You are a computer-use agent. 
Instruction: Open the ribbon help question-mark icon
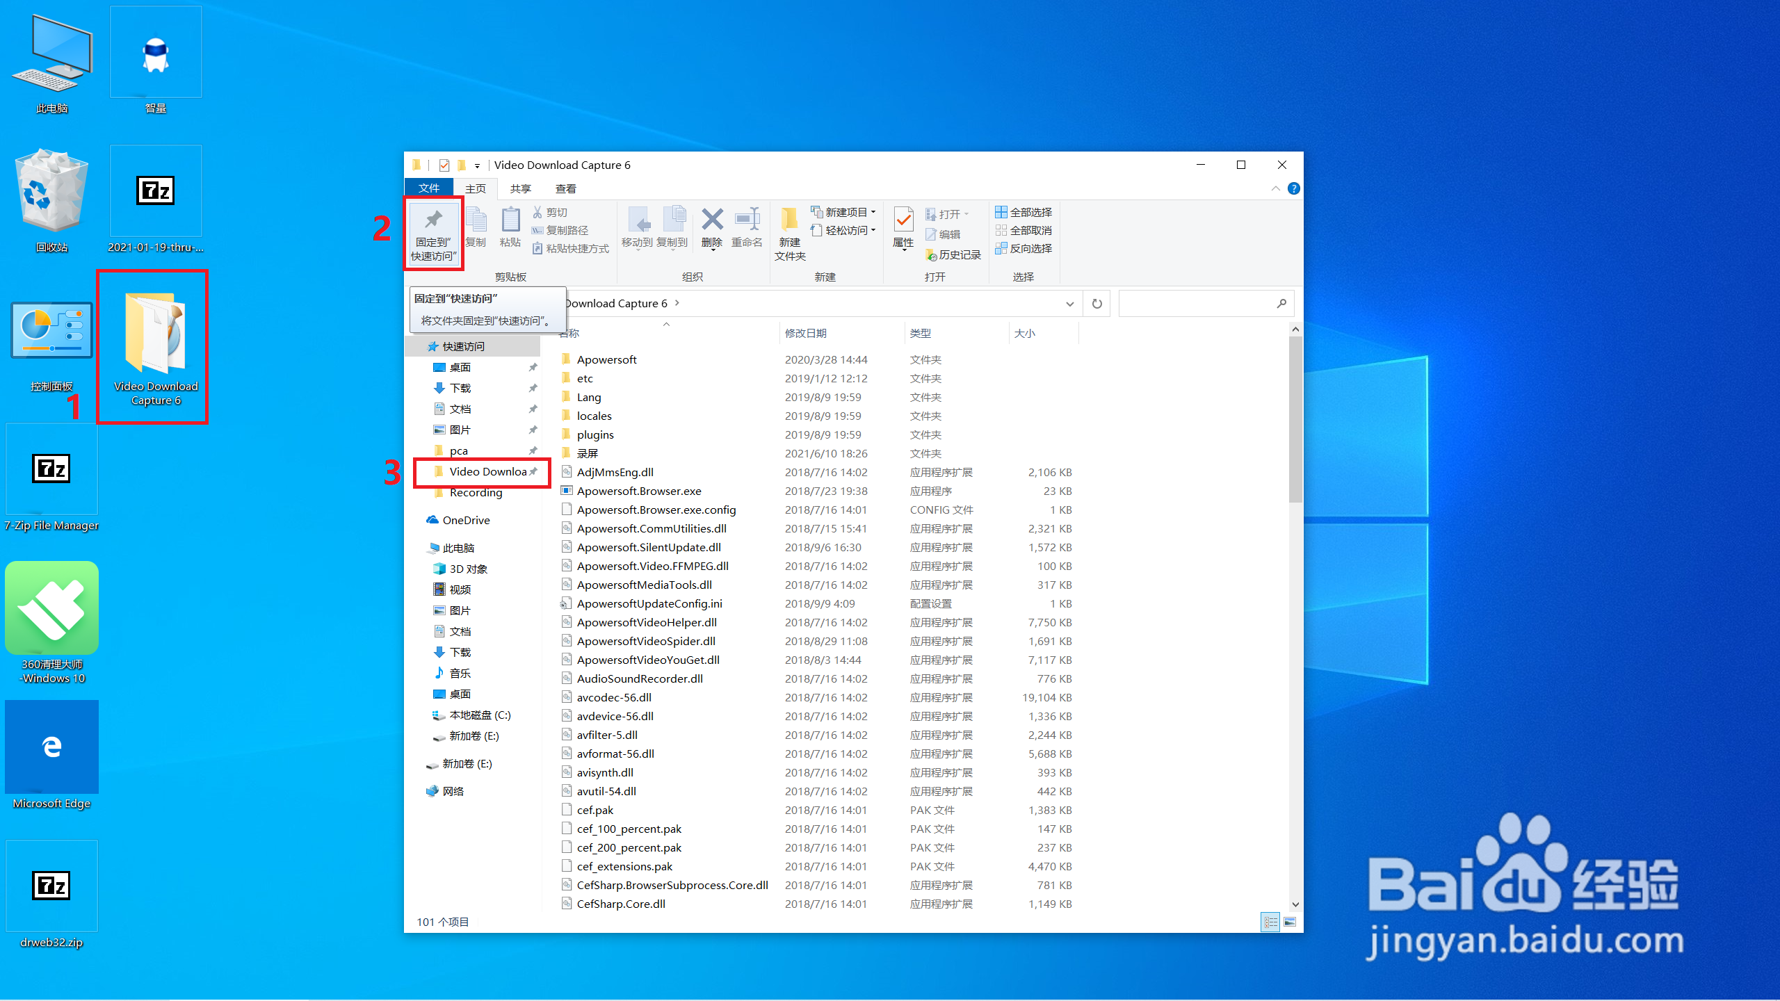pyautogui.click(x=1293, y=188)
